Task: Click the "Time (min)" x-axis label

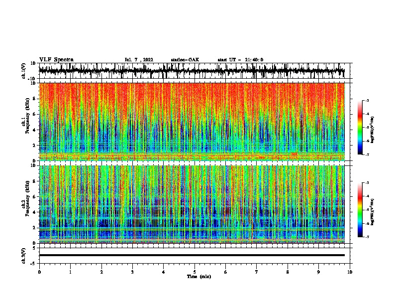Action: pyautogui.click(x=199, y=277)
